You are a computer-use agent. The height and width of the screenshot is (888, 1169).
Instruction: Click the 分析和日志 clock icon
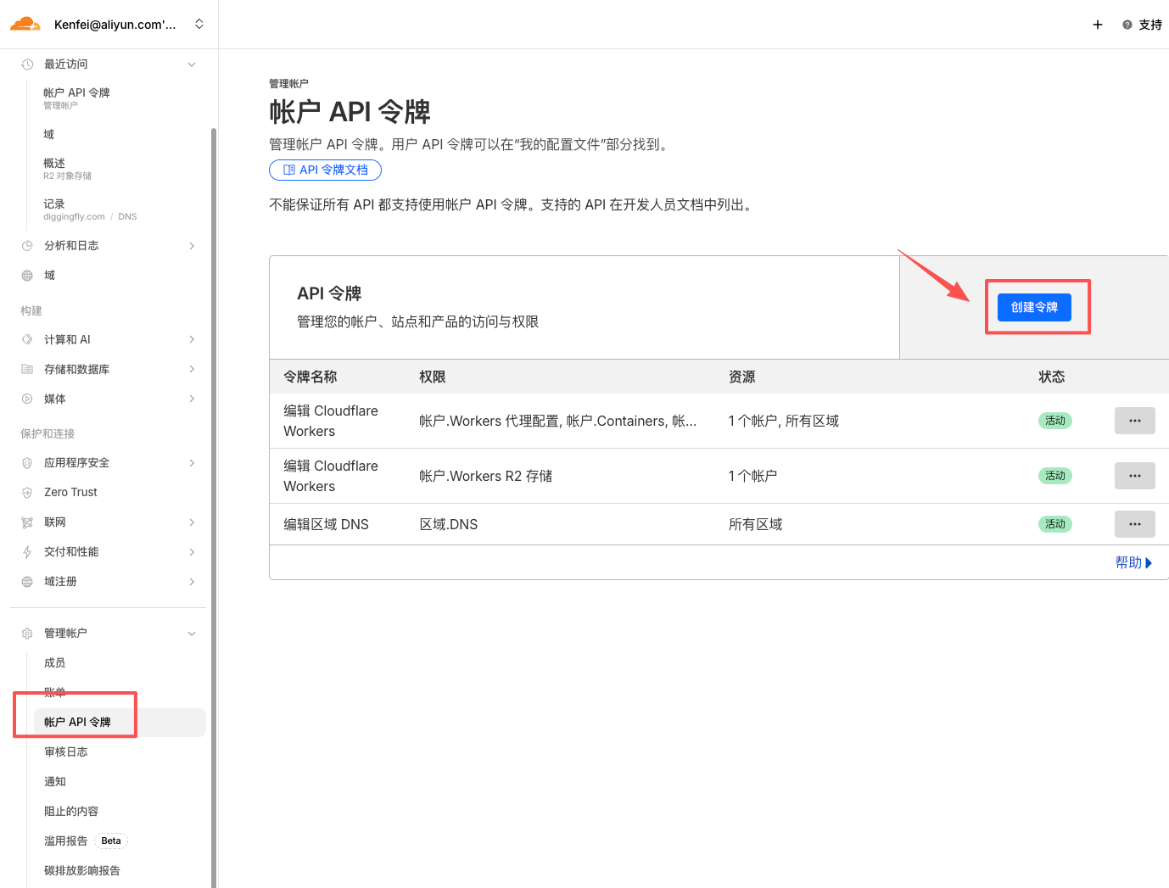pyautogui.click(x=27, y=246)
